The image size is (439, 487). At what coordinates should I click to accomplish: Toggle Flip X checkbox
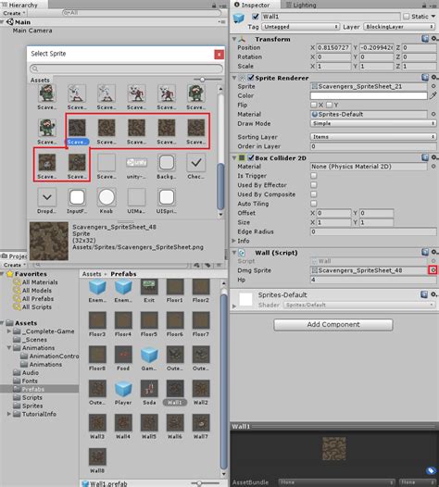[x=313, y=105]
